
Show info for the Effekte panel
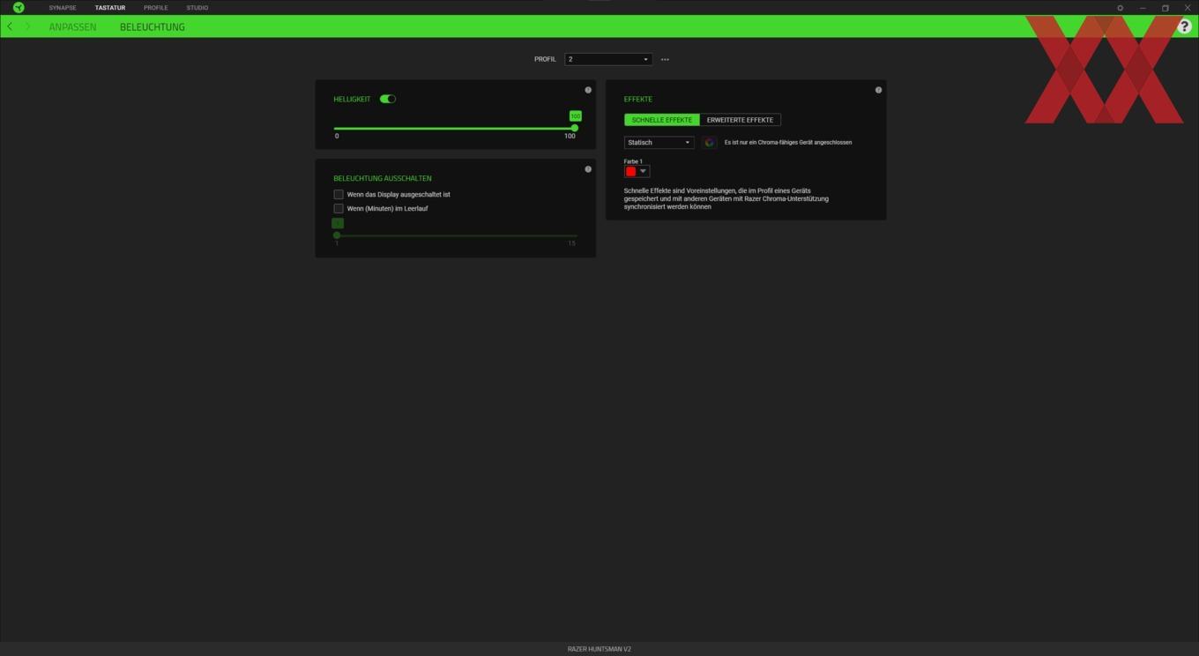878,90
